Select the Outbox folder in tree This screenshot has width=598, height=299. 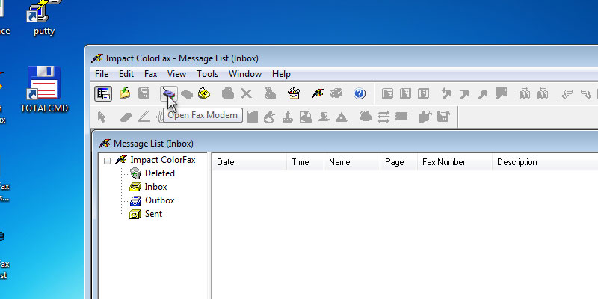[159, 200]
